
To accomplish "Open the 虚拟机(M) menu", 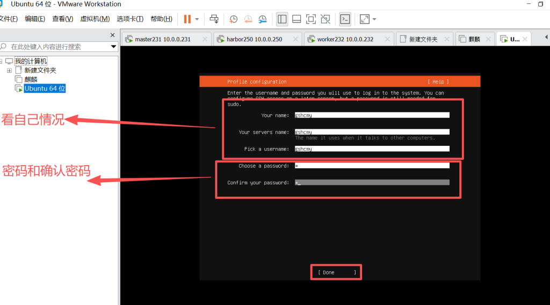I will click(x=95, y=19).
